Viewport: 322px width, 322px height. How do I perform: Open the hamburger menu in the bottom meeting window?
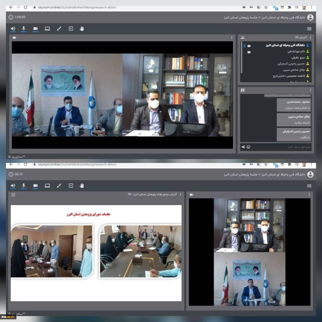(309, 186)
